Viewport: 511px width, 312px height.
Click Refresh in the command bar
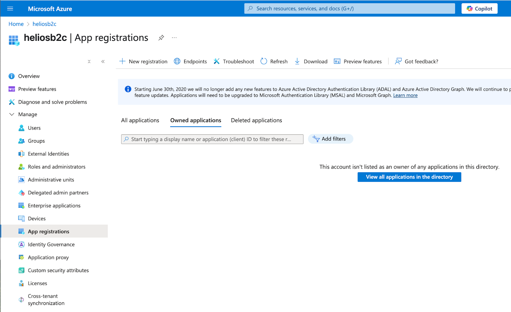click(x=278, y=61)
